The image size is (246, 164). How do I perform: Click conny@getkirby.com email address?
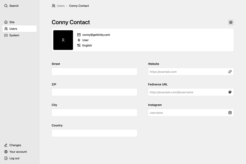point(96,35)
